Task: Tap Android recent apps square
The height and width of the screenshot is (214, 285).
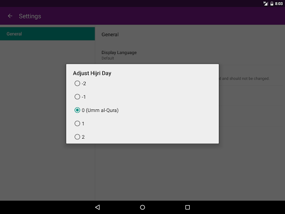Action: (188, 207)
